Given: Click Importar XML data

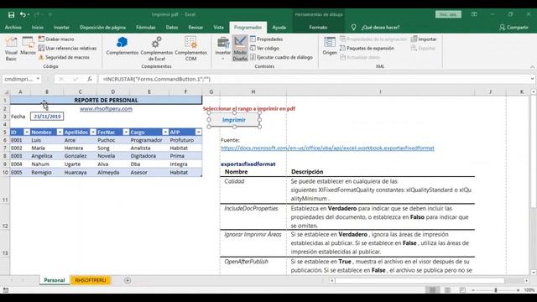Looking at the screenshot, I should tap(424, 39).
